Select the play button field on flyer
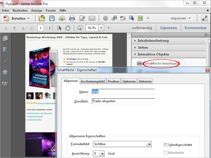The height and width of the screenshot is (158, 211). (x=40, y=63)
